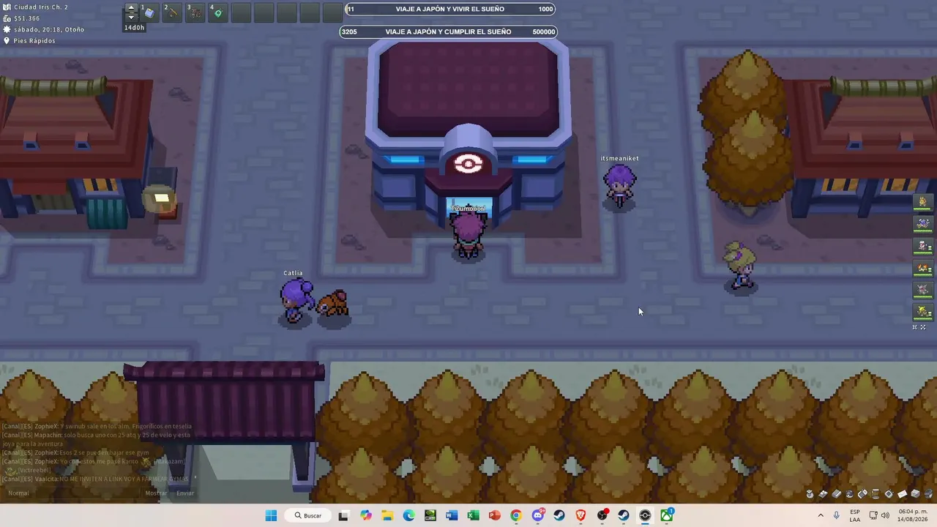Open Microsoft Excel from the taskbar
Viewport: 937px width, 527px height.
[473, 515]
